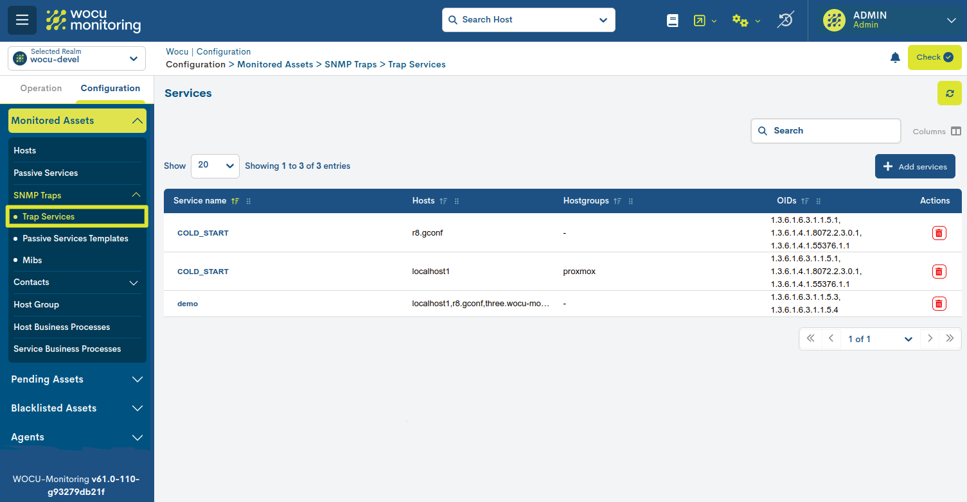This screenshot has height=502, width=967.
Task: Open the COLD_START service for r8.gconf
Action: coord(202,232)
